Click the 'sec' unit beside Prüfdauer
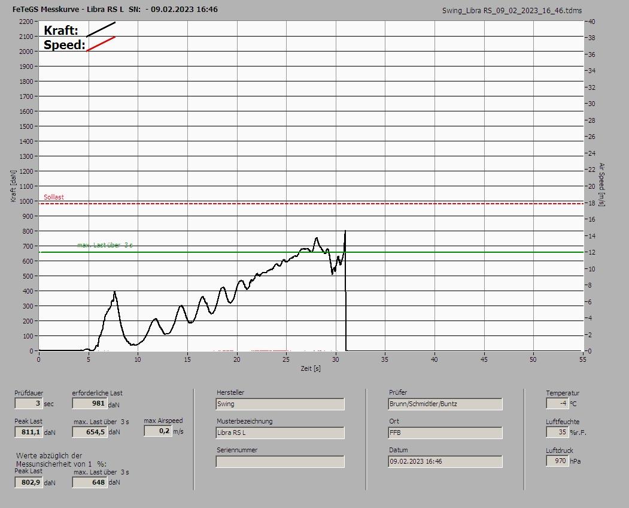This screenshot has height=508, width=629. (49, 404)
